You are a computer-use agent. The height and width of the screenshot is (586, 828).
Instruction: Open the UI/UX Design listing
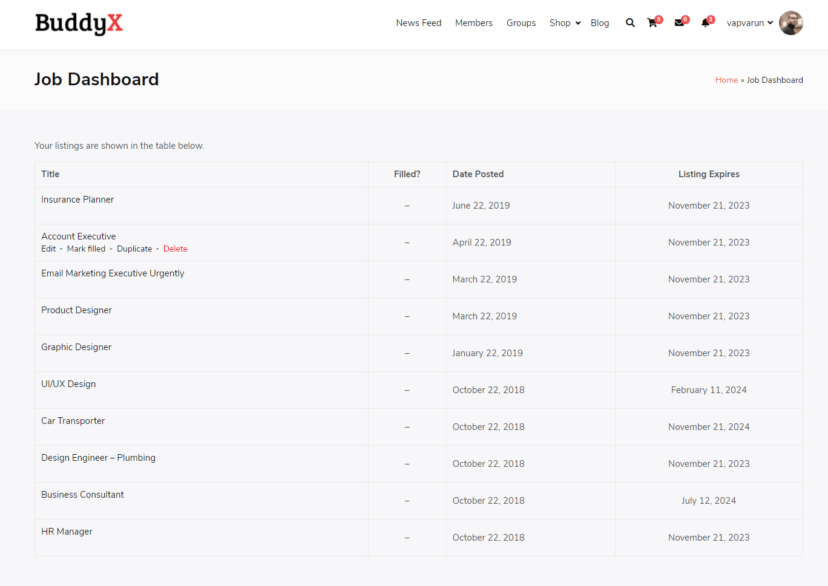pos(68,384)
